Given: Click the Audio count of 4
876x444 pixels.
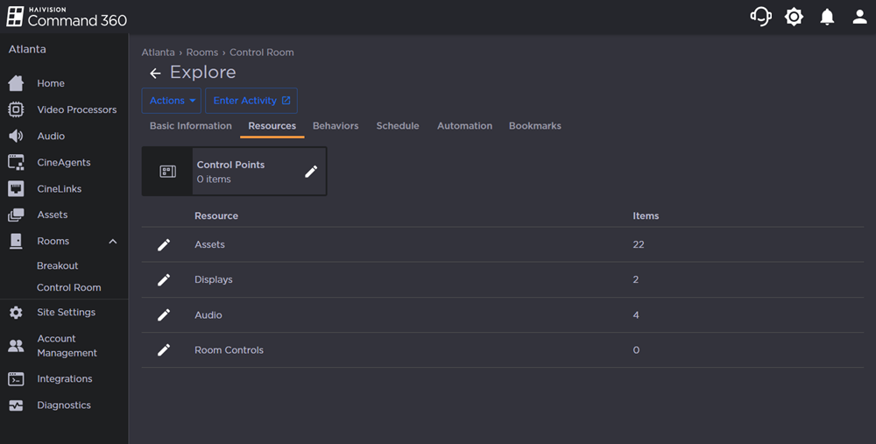Looking at the screenshot, I should click(x=636, y=315).
